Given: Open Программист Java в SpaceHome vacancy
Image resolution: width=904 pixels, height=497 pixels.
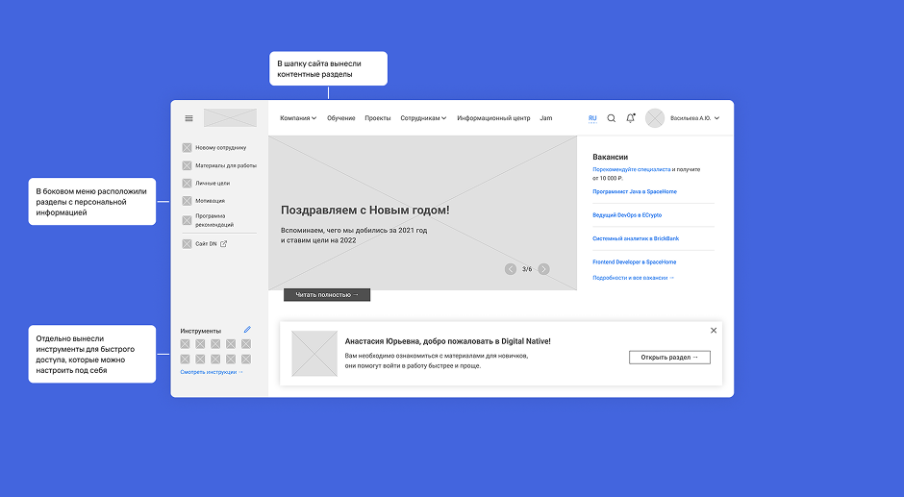Looking at the screenshot, I should point(635,191).
